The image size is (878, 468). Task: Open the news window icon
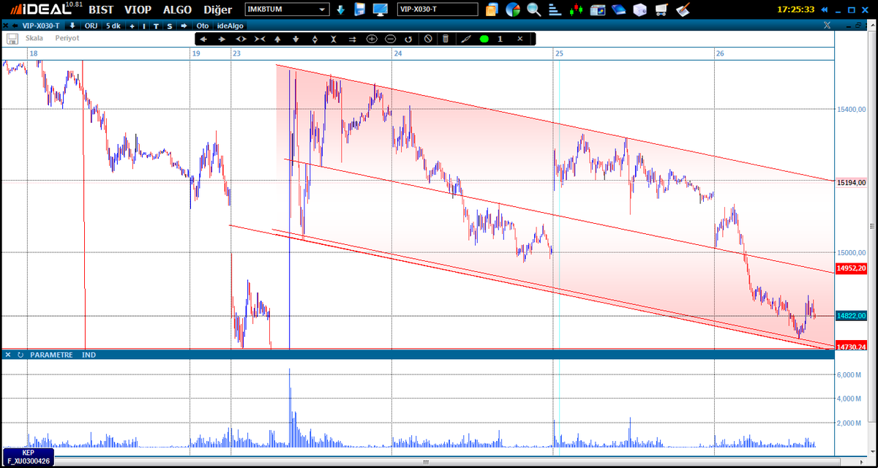[598, 10]
